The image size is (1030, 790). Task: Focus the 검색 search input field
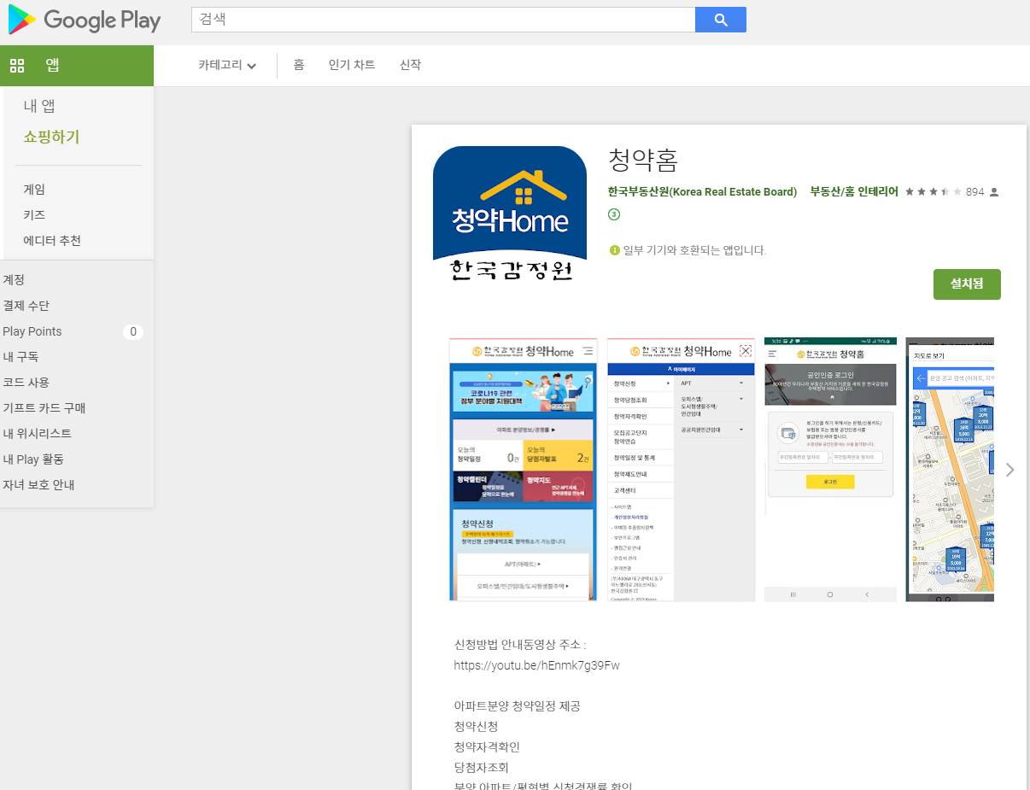(x=443, y=20)
